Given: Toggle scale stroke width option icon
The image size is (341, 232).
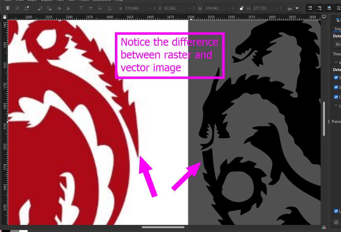Looking at the screenshot, I should [x=310, y=8].
